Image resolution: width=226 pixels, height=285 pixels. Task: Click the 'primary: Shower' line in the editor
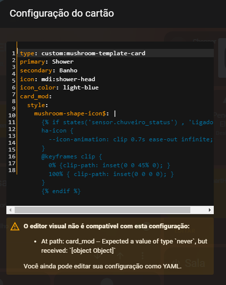(x=47, y=62)
